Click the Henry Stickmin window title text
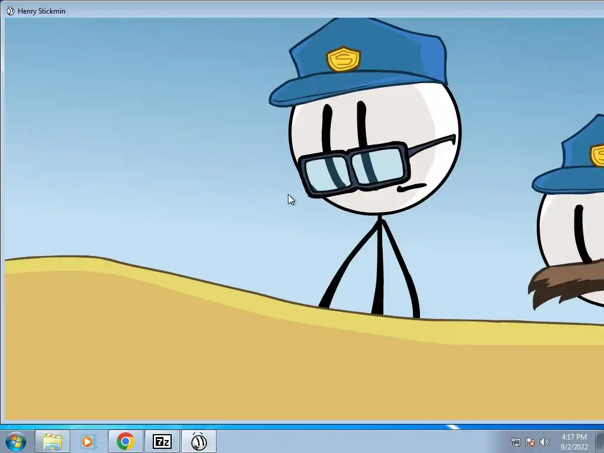 42,11
